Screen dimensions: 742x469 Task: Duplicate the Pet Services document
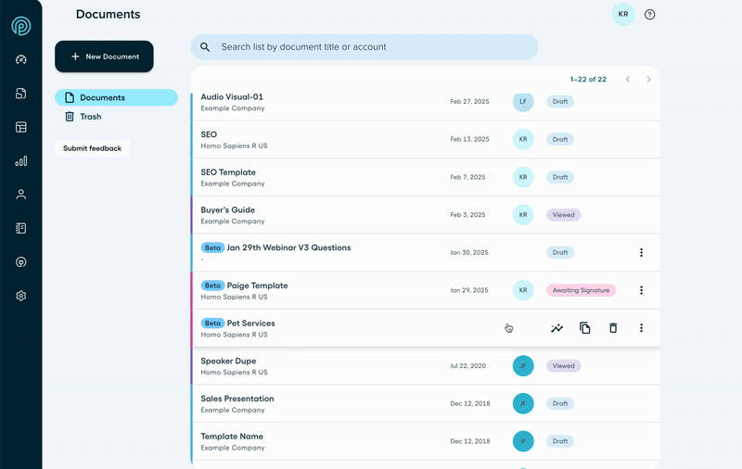tap(584, 328)
